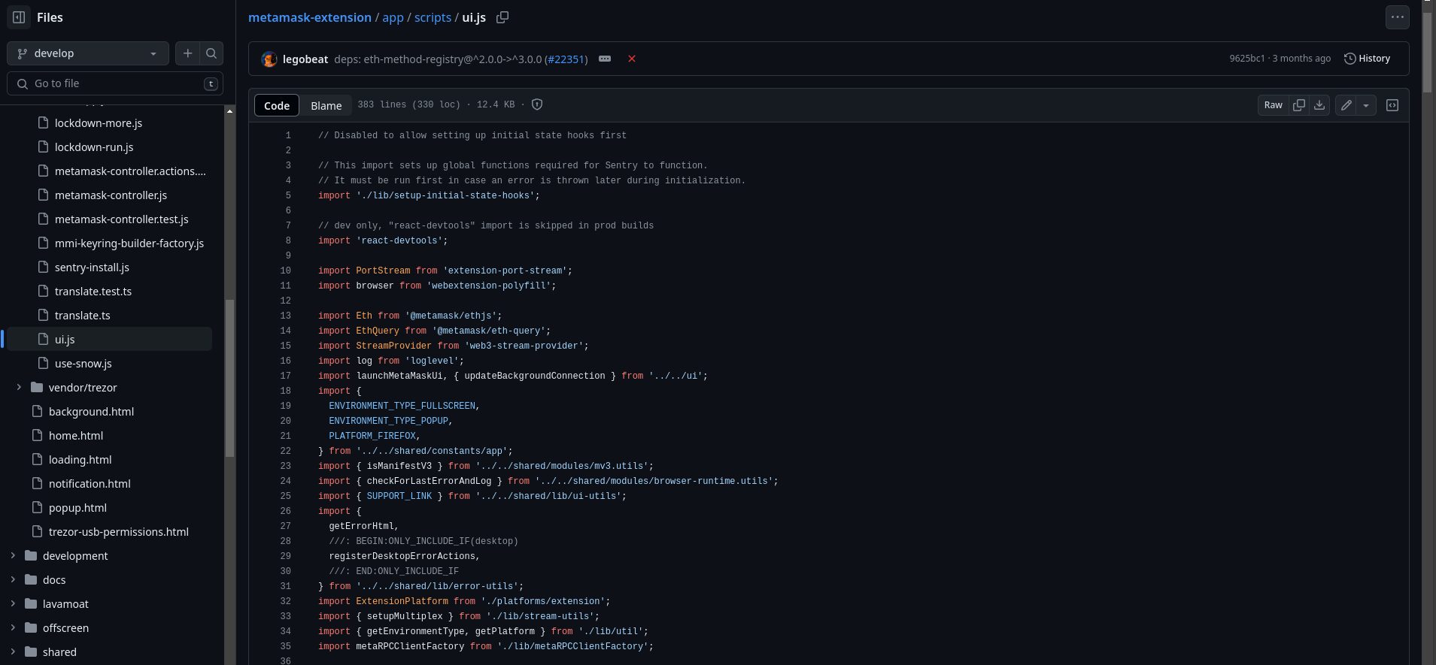Add a new file with plus button
The image size is (1436, 665).
click(x=188, y=53)
